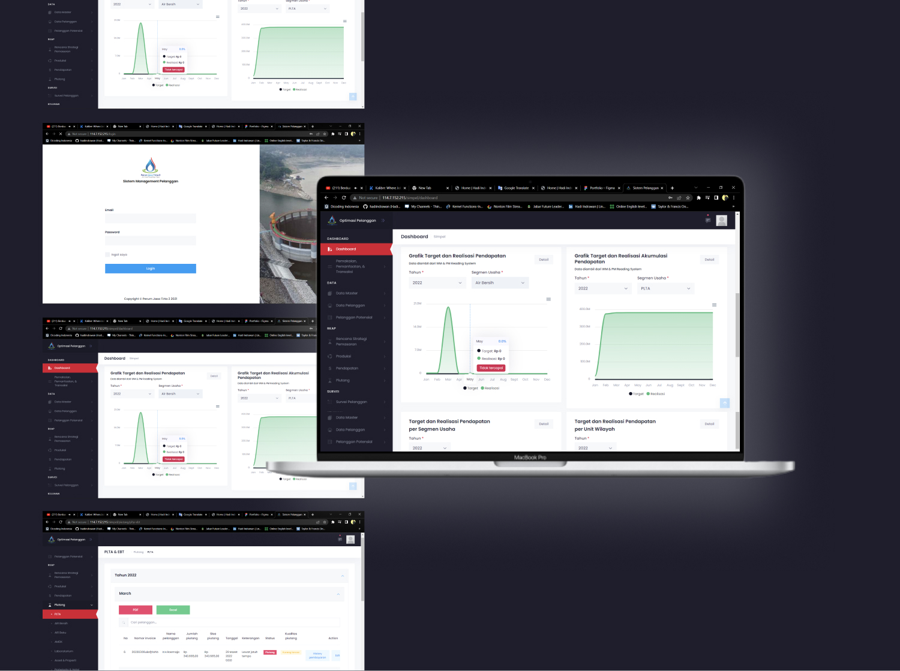Open extensions puzzle icon in laptop browser
Viewport: 900px width, 671px height.
698,197
